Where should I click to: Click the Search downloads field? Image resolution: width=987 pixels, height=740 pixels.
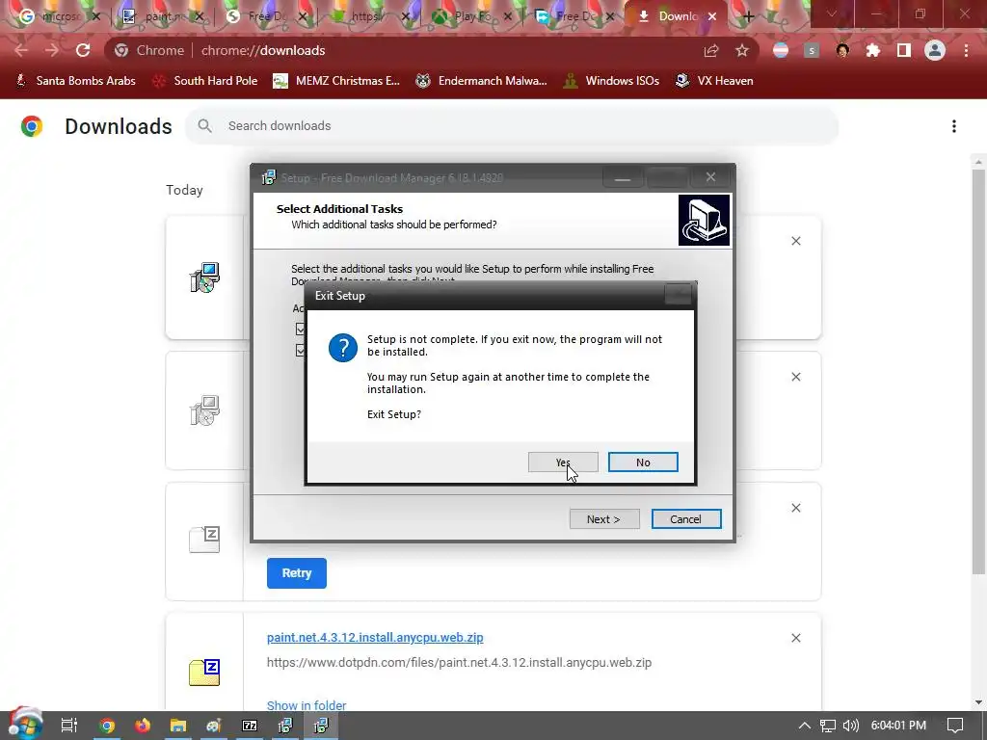coord(512,126)
